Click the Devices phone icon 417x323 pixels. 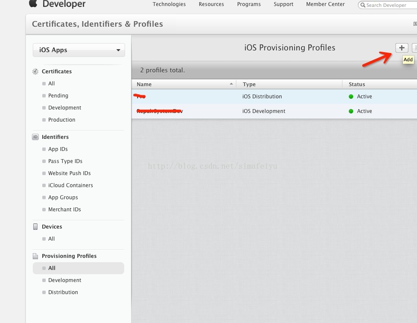(35, 226)
